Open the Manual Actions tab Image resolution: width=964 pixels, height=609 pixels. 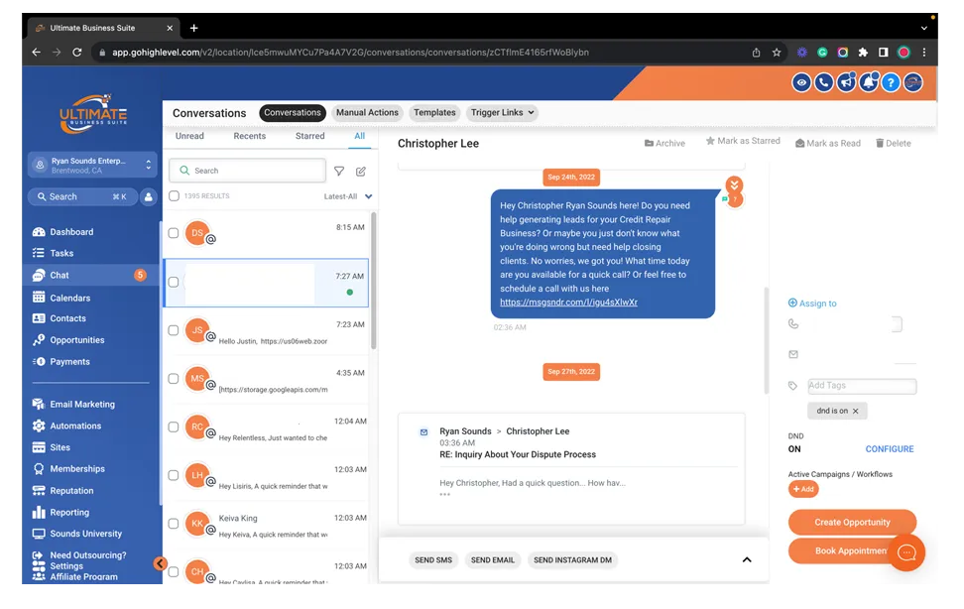(x=367, y=112)
